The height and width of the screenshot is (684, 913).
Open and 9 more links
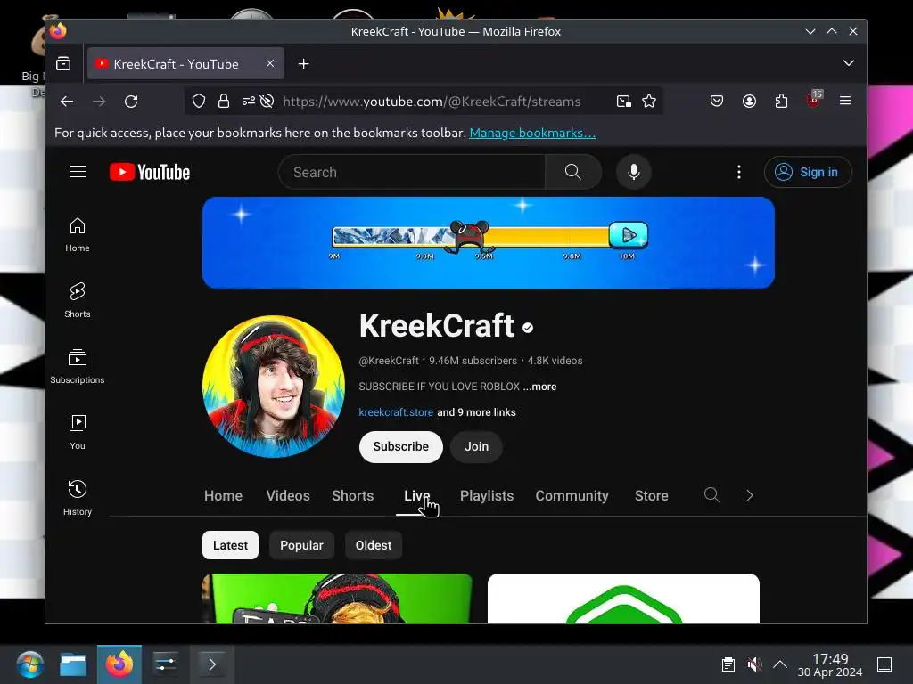[476, 412]
